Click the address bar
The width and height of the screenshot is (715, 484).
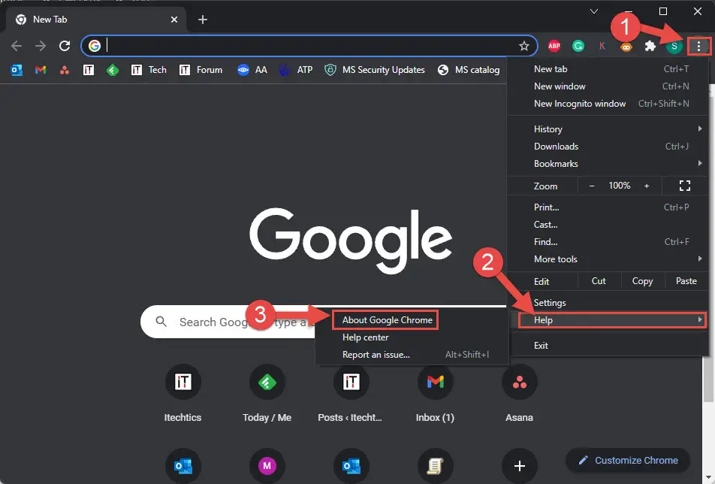310,46
